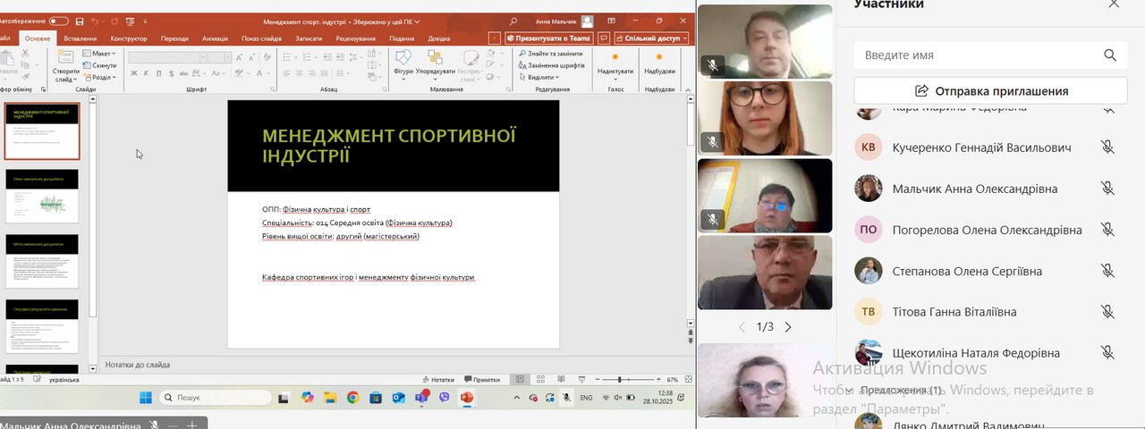
Task: Toggle the AutoSave switch in title bar
Action: [x=58, y=21]
